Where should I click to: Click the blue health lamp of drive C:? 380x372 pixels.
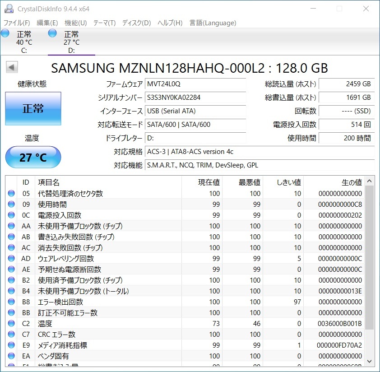click(5, 33)
